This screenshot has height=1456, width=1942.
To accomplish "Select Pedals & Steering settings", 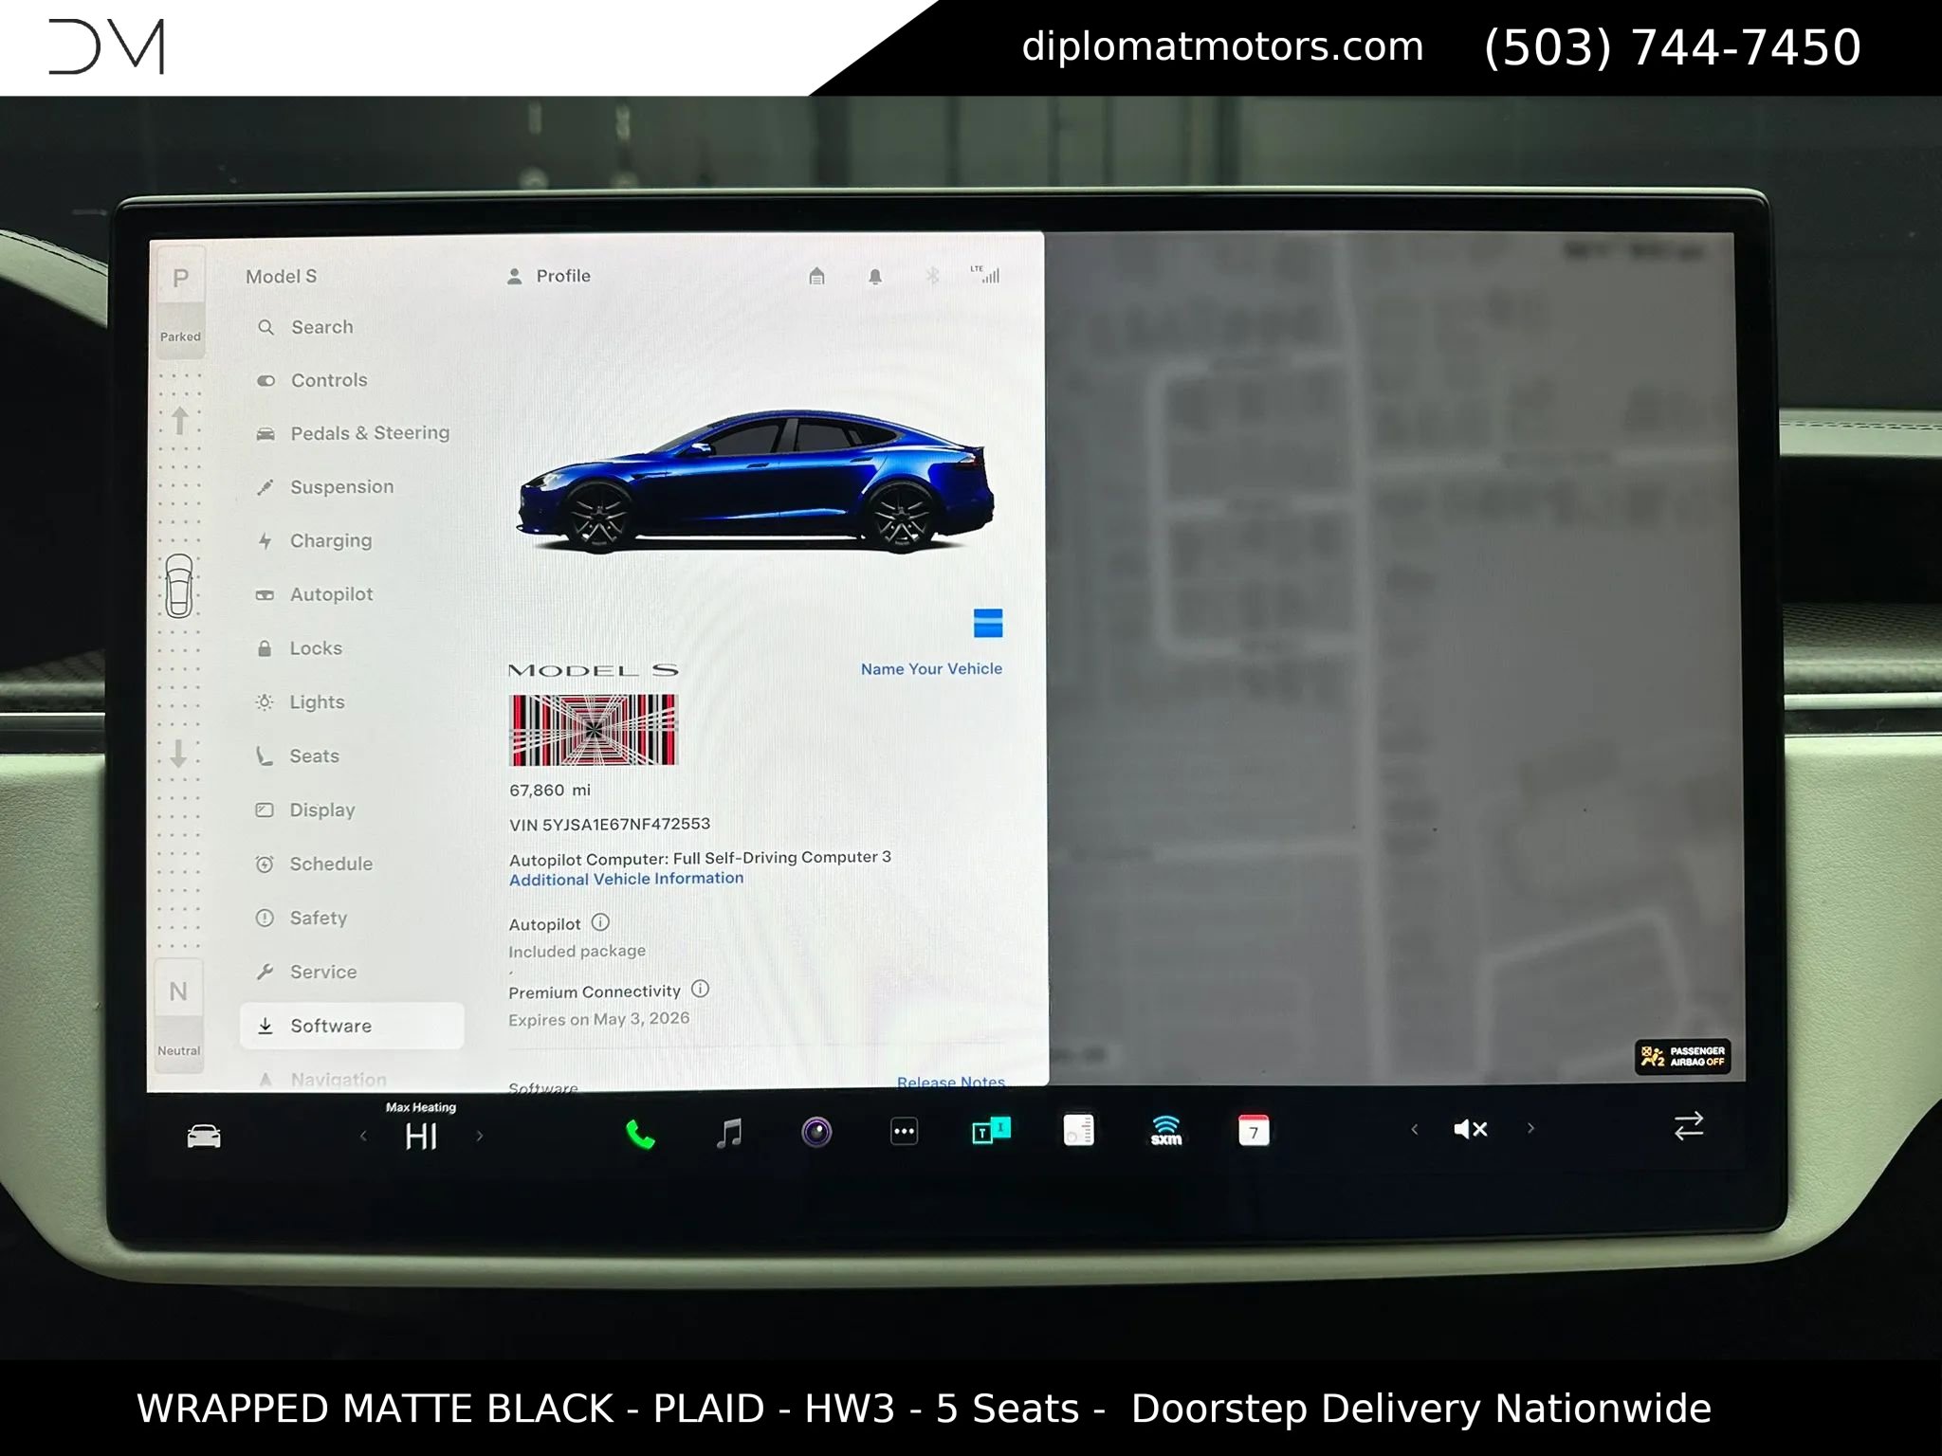I will [353, 433].
